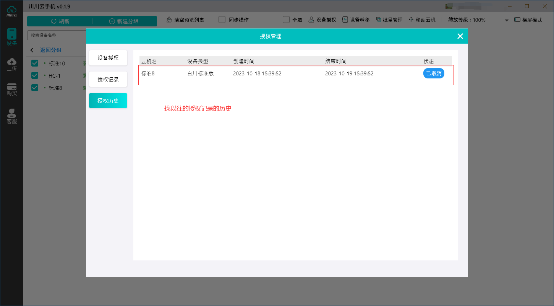Collapse the device list via back chevron

pos(32,50)
